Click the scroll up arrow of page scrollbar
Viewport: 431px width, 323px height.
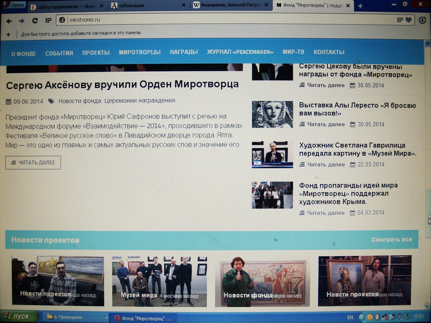tap(427, 43)
